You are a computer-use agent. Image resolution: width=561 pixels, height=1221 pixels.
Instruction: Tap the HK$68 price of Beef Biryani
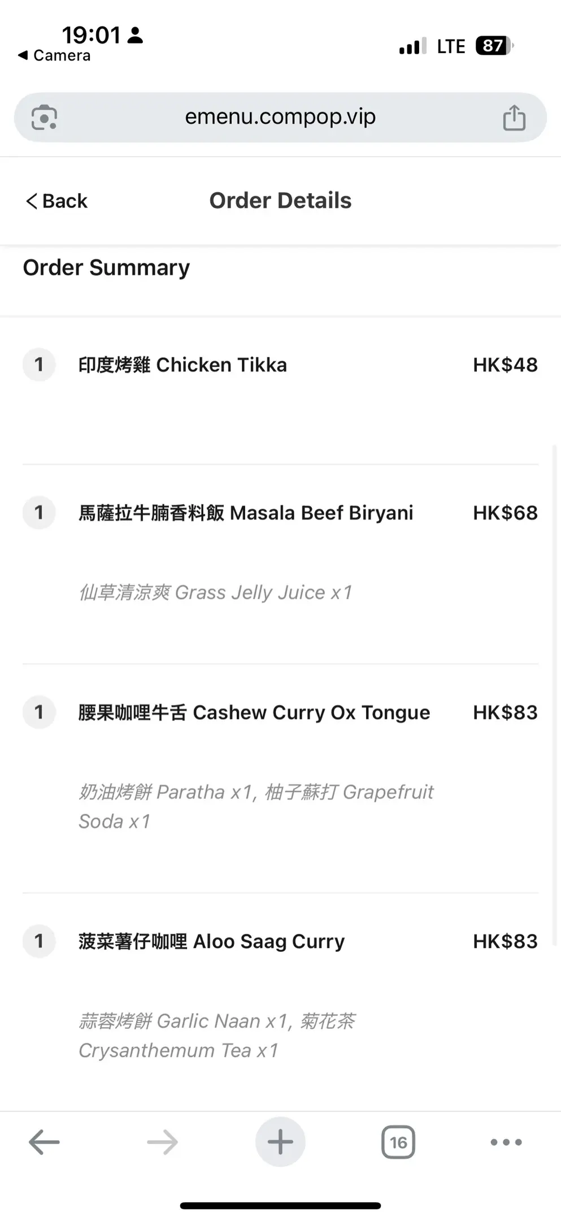[x=505, y=513]
